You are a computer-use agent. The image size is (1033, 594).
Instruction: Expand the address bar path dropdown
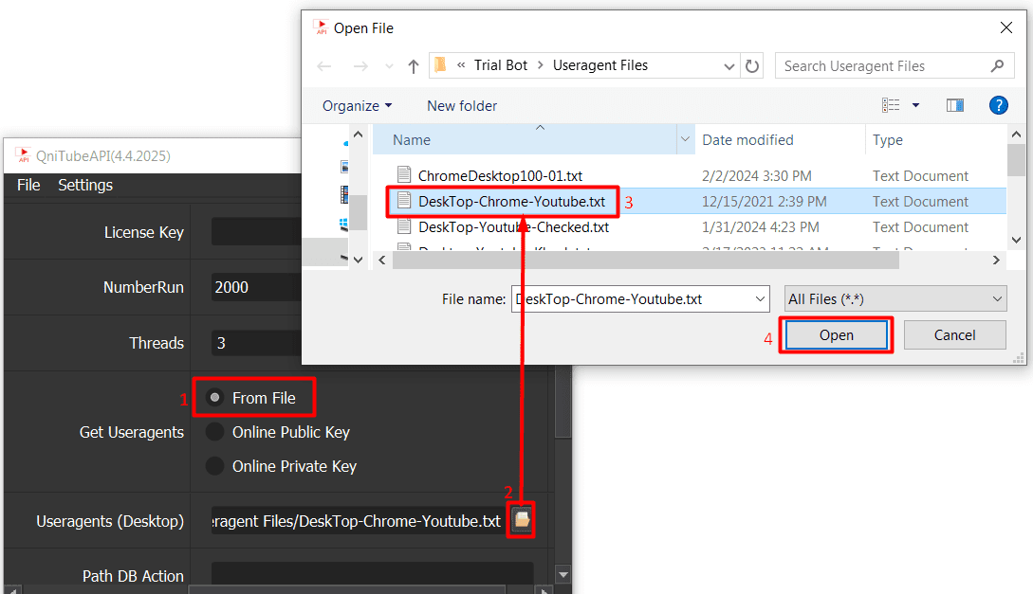point(729,66)
